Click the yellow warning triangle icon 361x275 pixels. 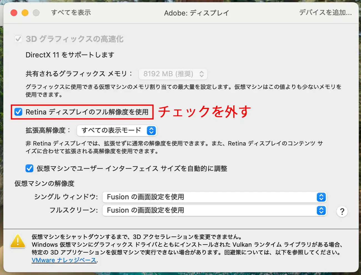[18, 241]
